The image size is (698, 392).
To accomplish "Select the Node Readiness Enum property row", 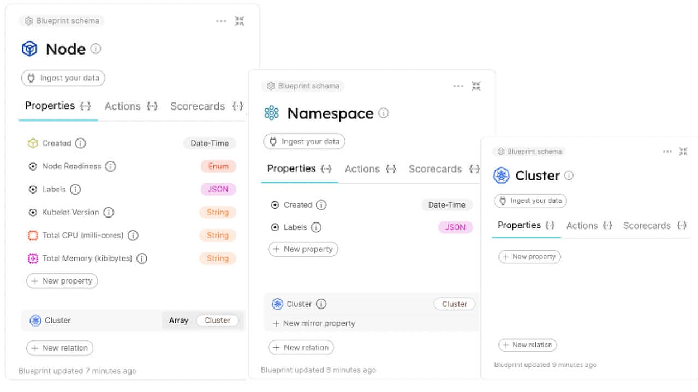I will point(132,166).
